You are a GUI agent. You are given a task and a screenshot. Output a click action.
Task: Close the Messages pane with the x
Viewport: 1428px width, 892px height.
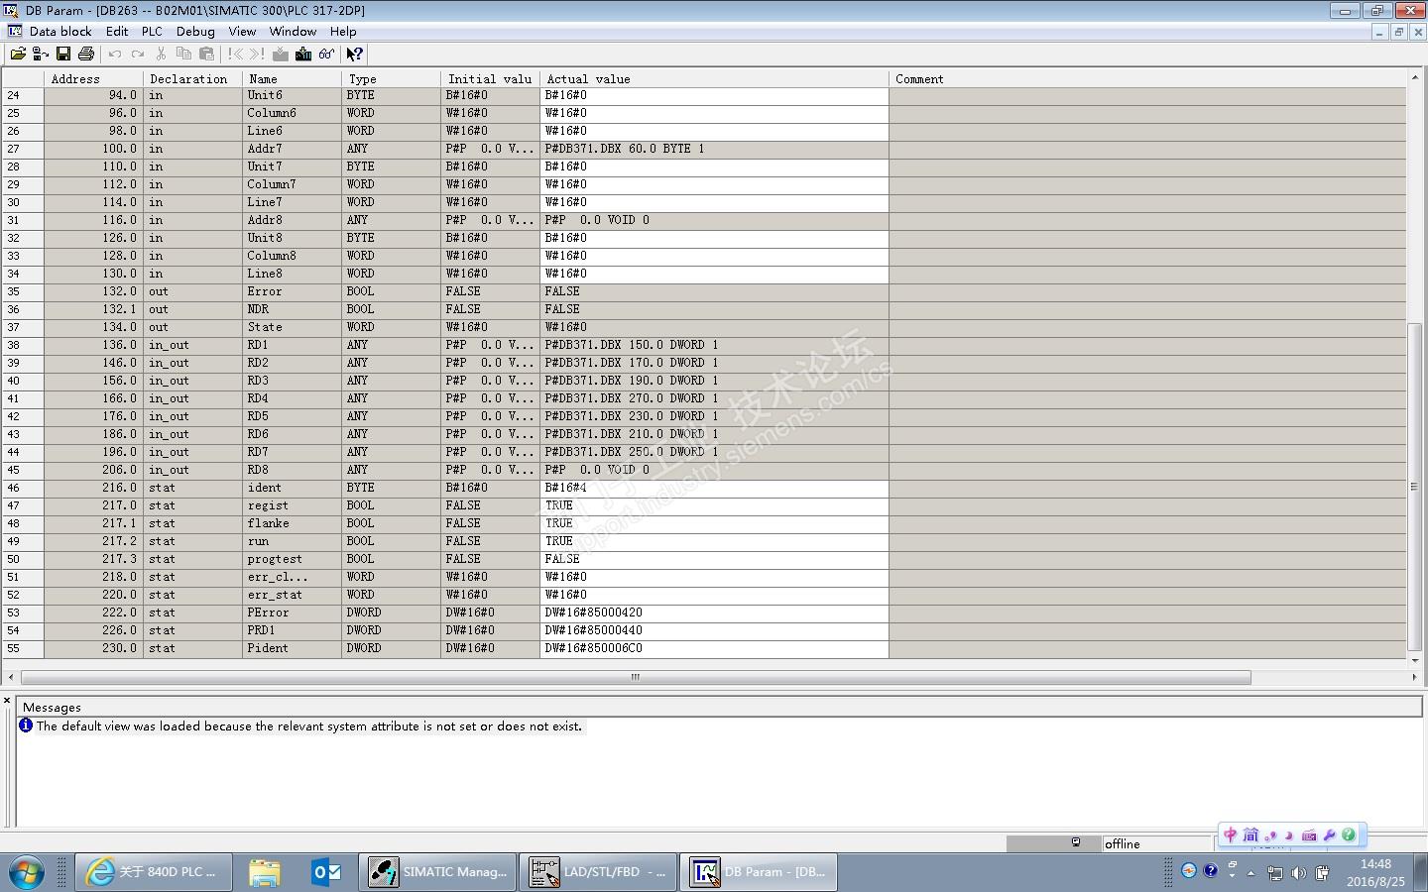pyautogui.click(x=7, y=701)
